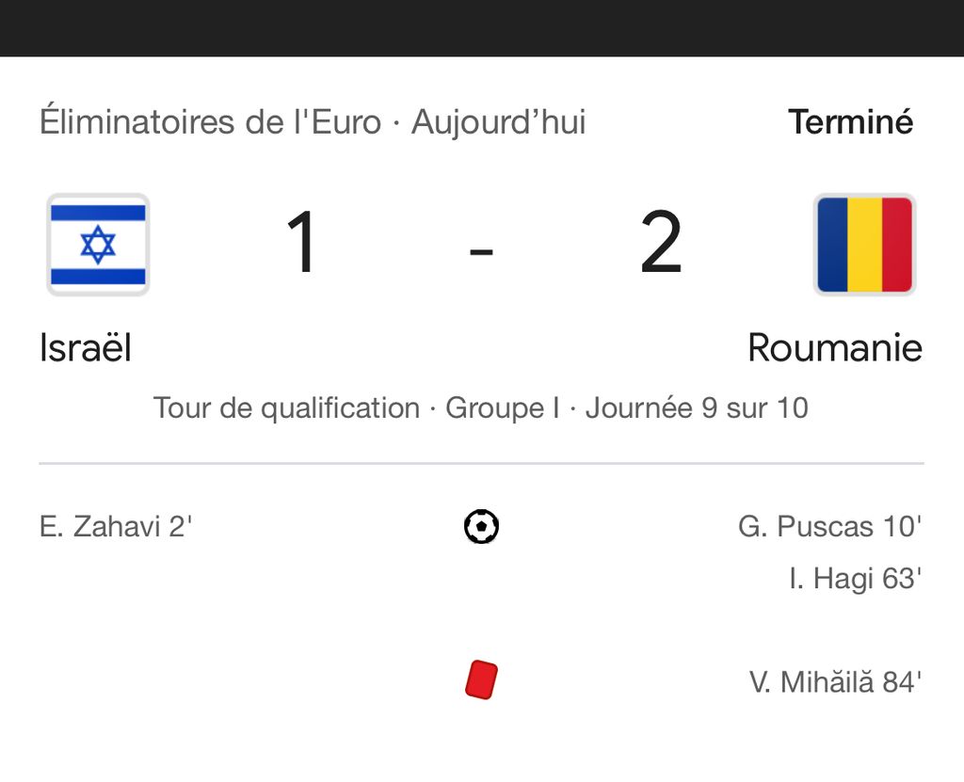Click the Terminé match status
Viewport: 964px width, 782px height.
[850, 122]
